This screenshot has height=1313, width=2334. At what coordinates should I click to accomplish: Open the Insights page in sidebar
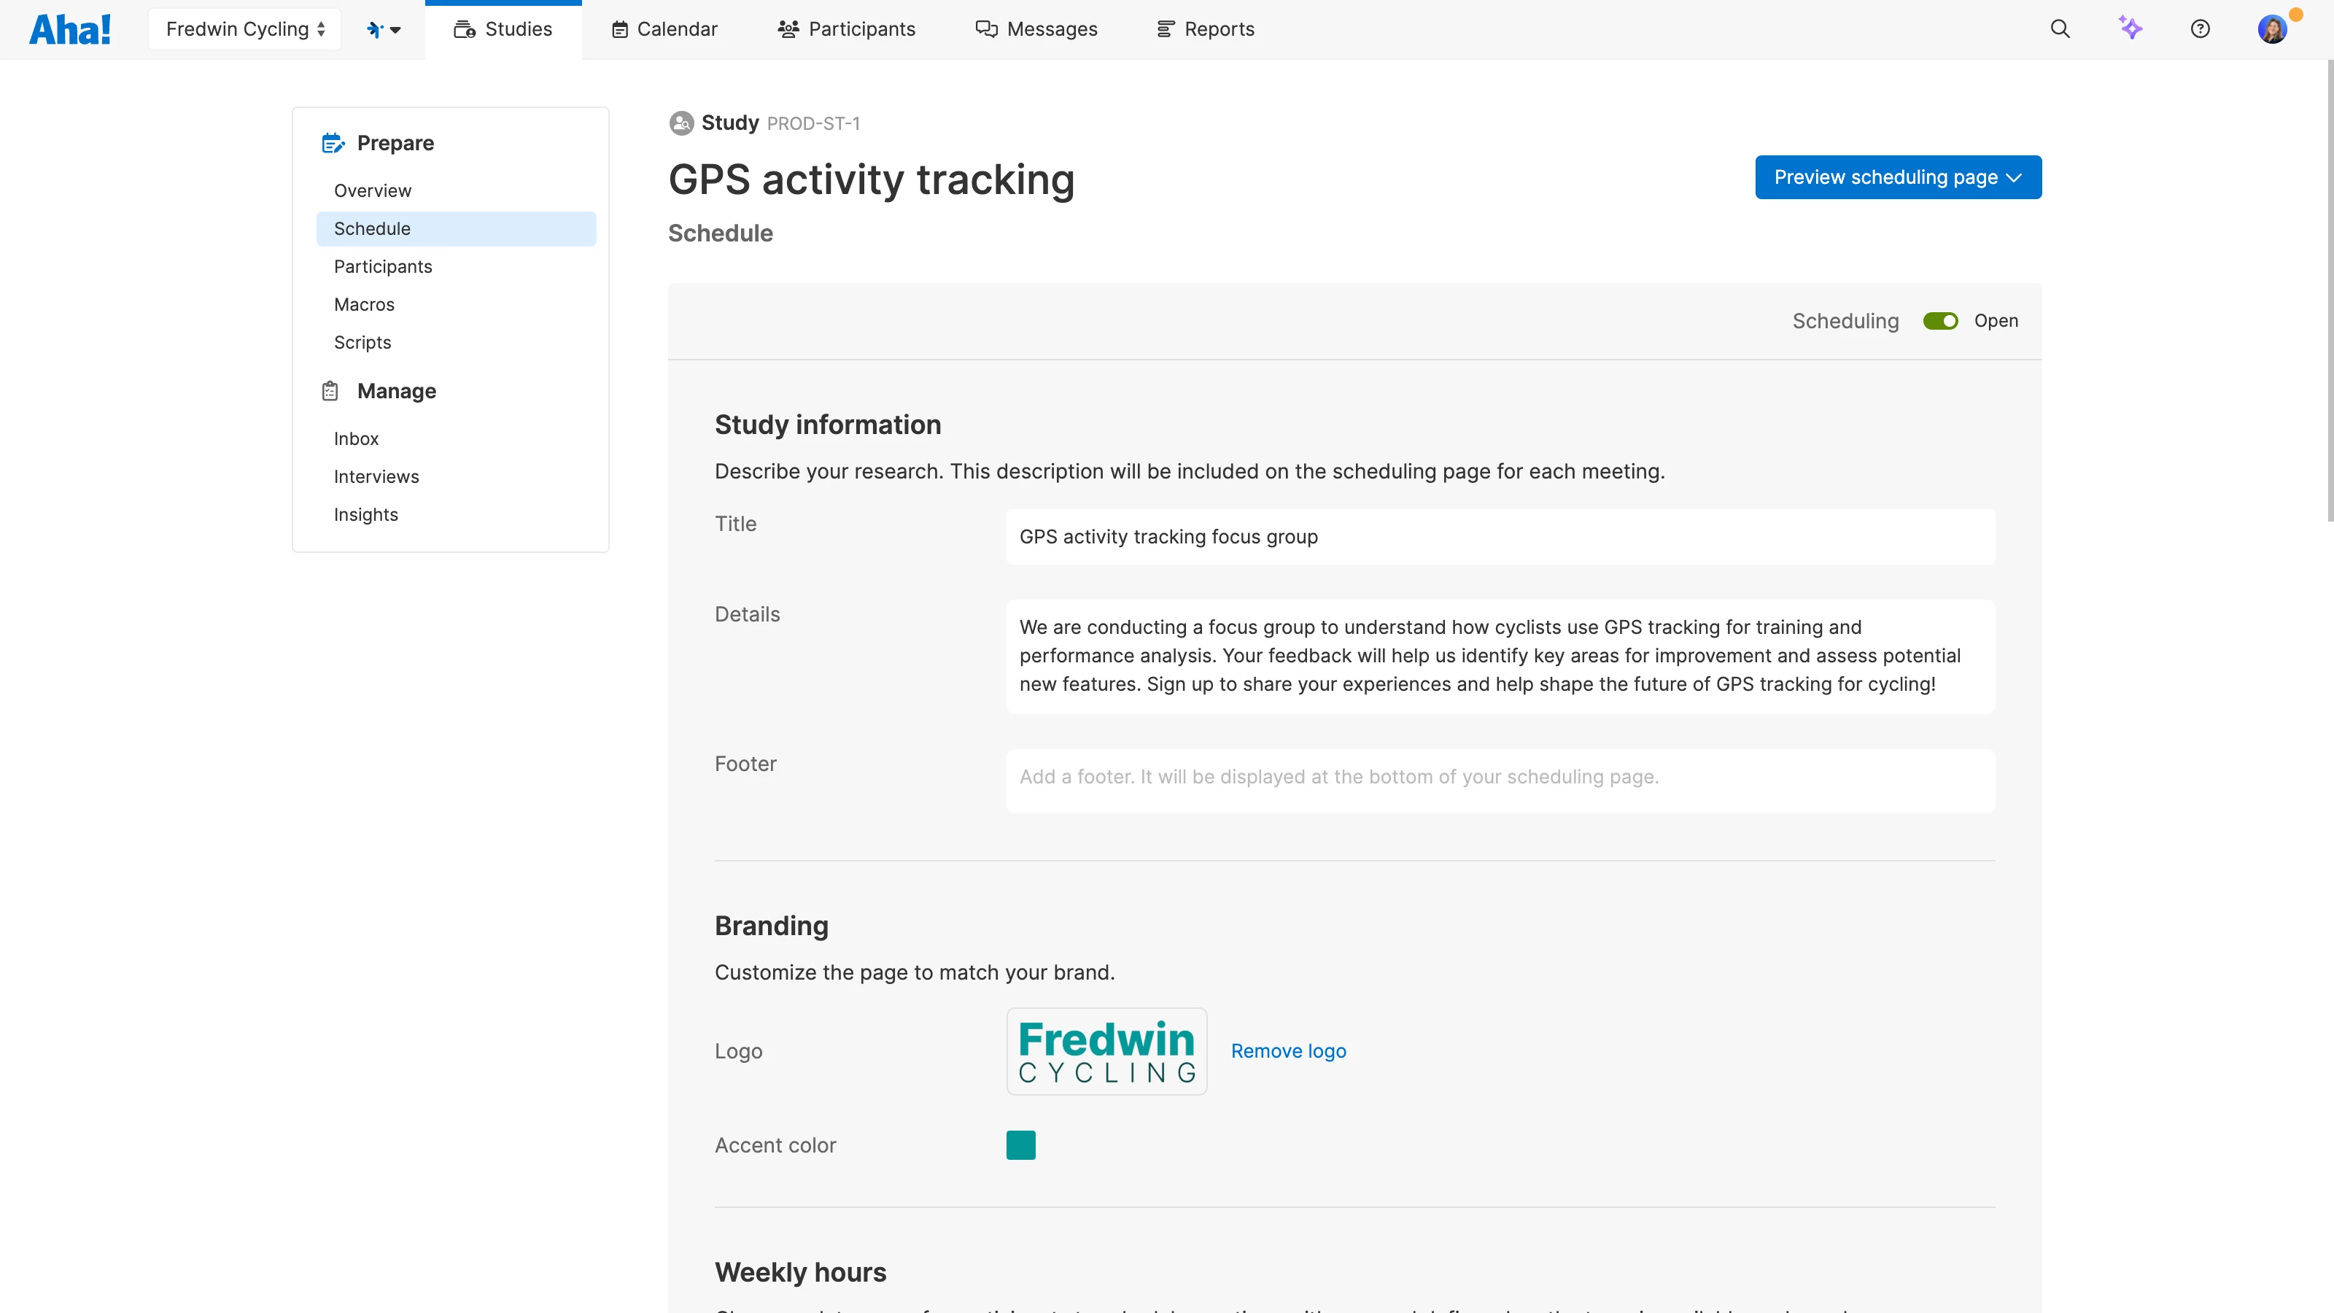tap(365, 514)
